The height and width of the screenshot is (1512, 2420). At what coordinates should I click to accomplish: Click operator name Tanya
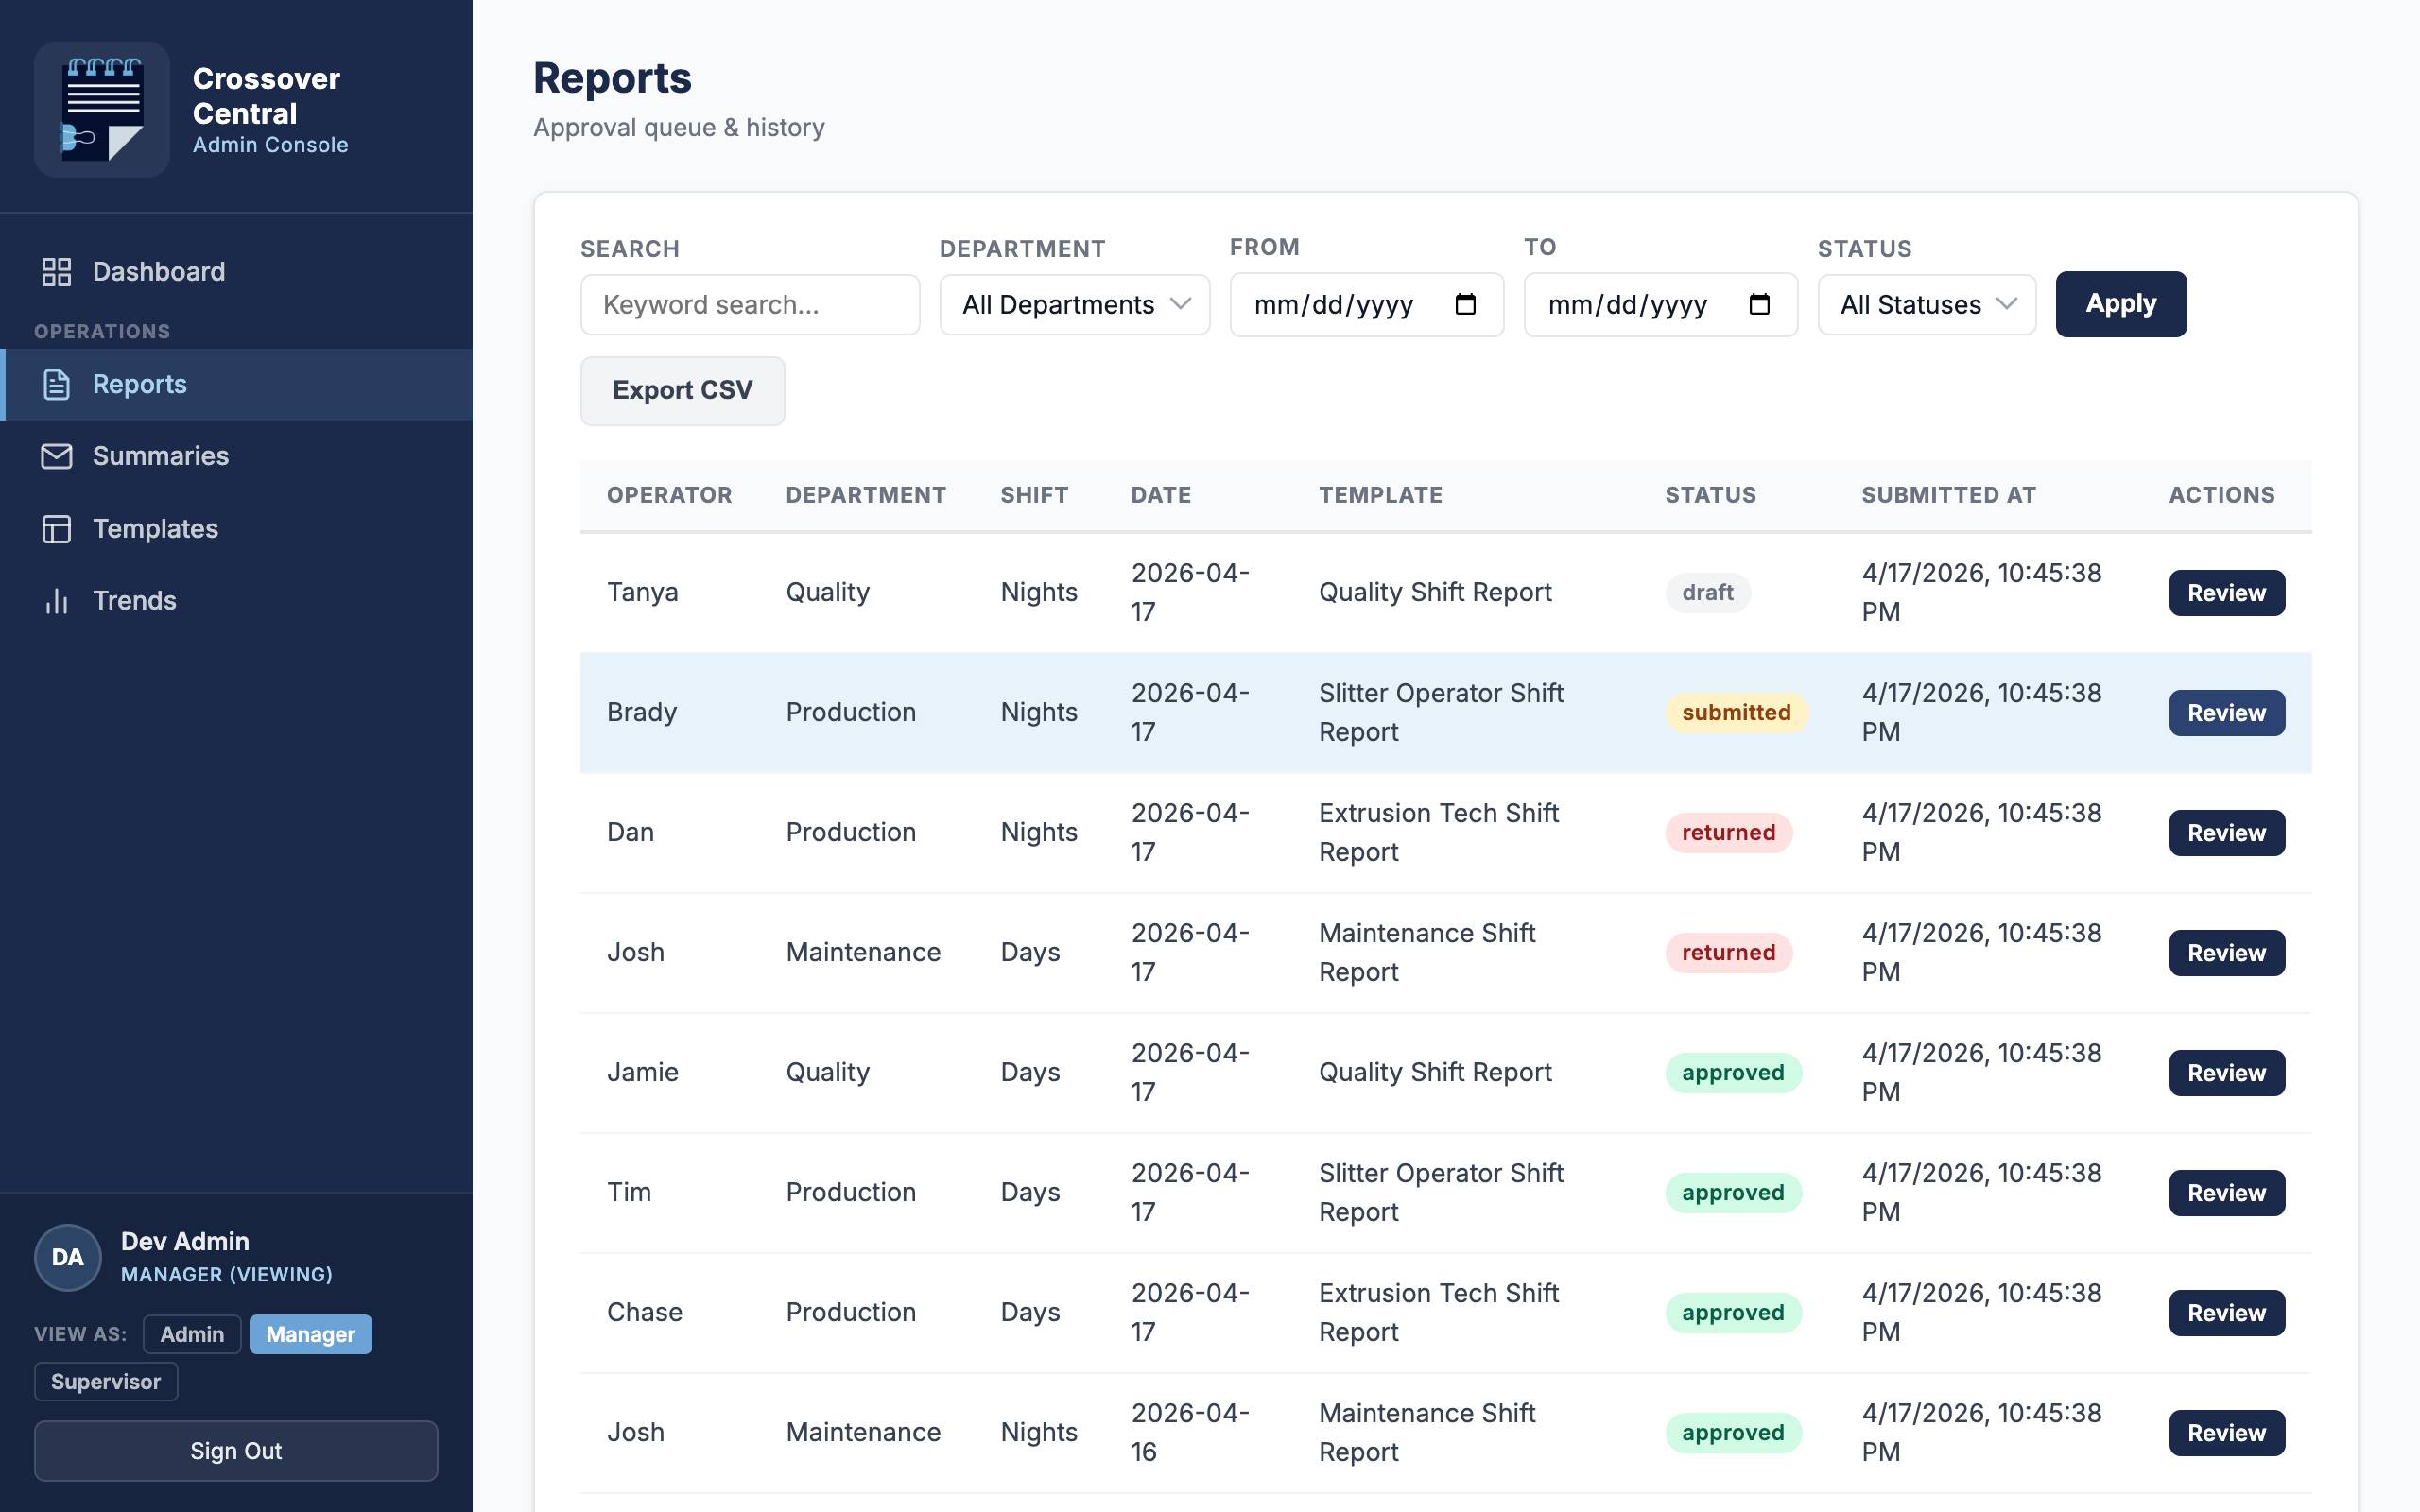[x=642, y=592]
